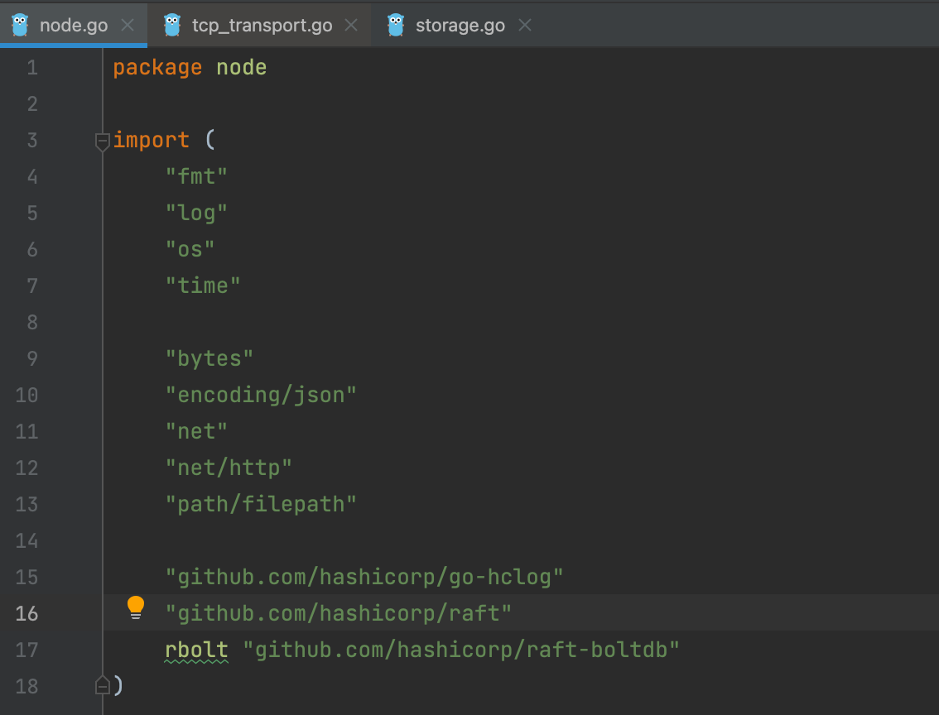Click the package keyword on line 1
The image size is (939, 715).
tap(157, 67)
